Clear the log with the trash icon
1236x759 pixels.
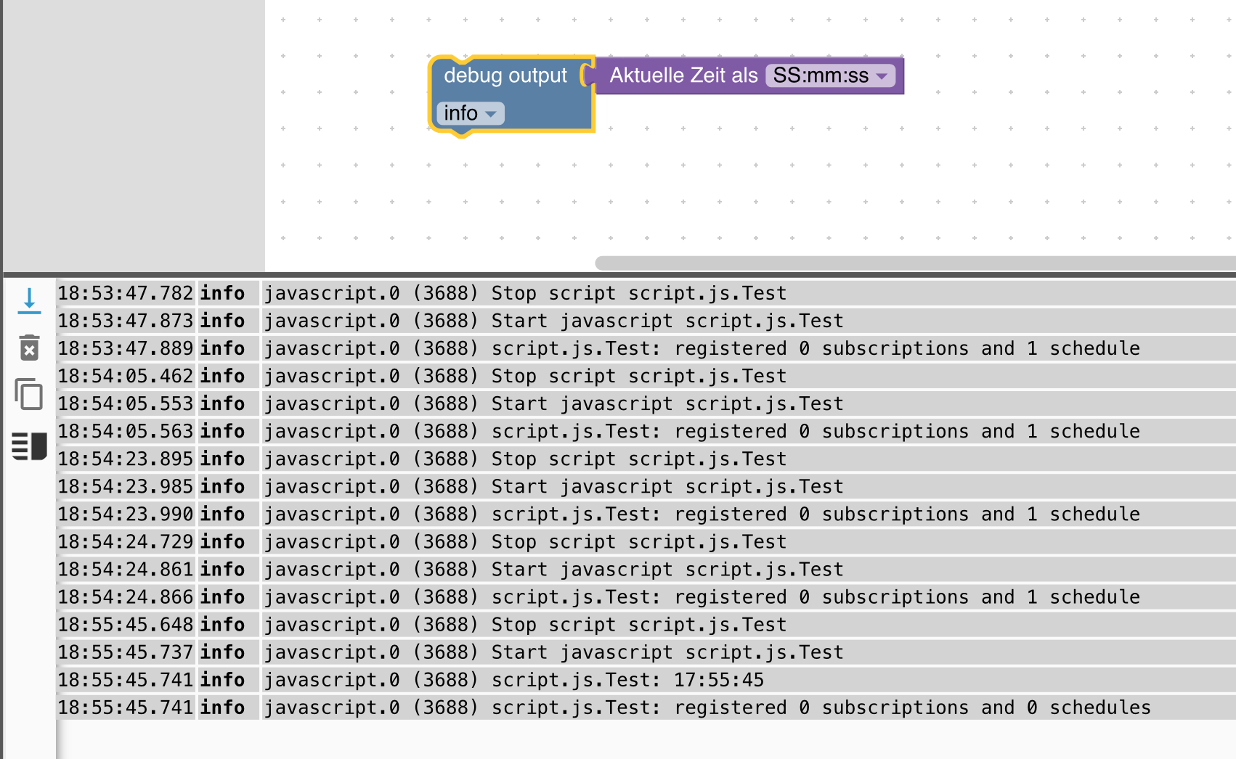click(29, 348)
